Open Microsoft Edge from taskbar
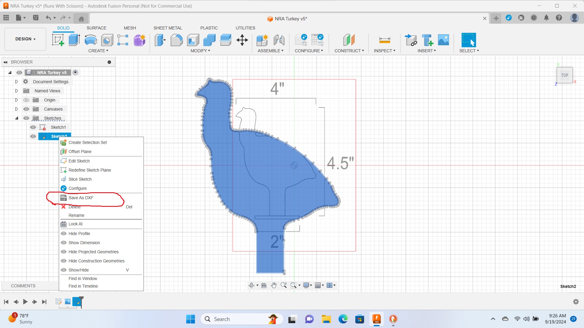 tap(343, 319)
